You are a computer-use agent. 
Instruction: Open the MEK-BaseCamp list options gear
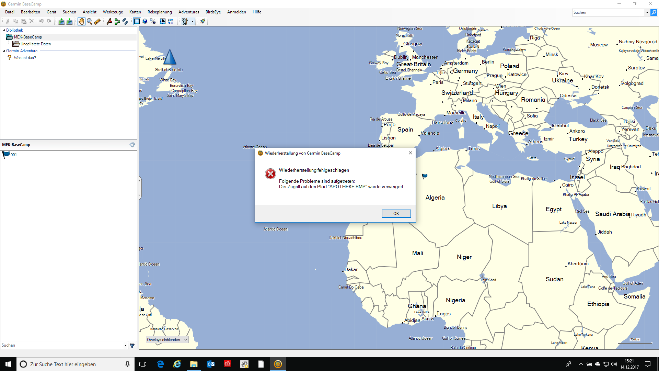132,145
